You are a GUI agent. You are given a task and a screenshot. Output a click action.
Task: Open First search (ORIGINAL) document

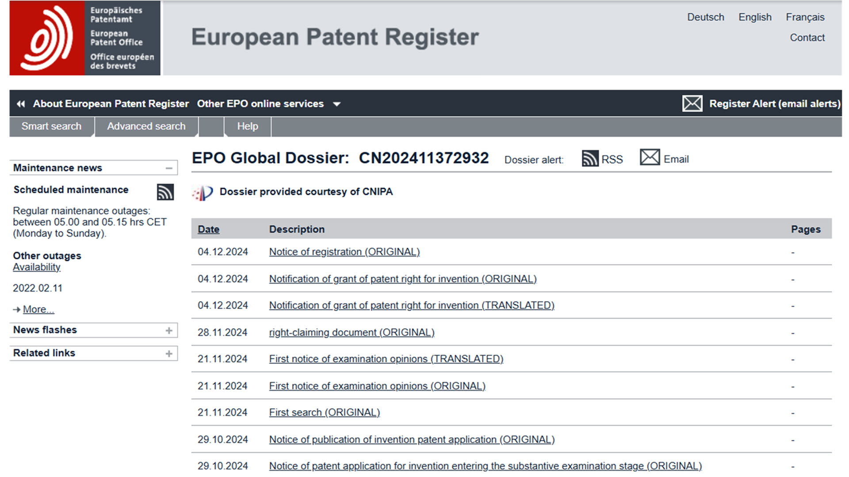(x=324, y=413)
